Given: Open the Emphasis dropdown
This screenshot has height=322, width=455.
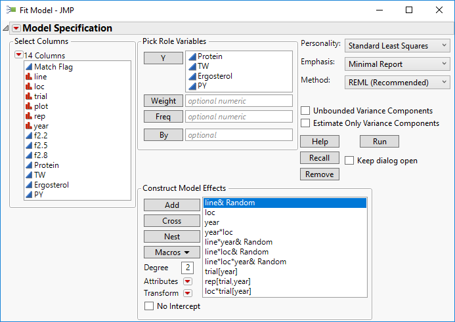Looking at the screenshot, I should coord(397,64).
